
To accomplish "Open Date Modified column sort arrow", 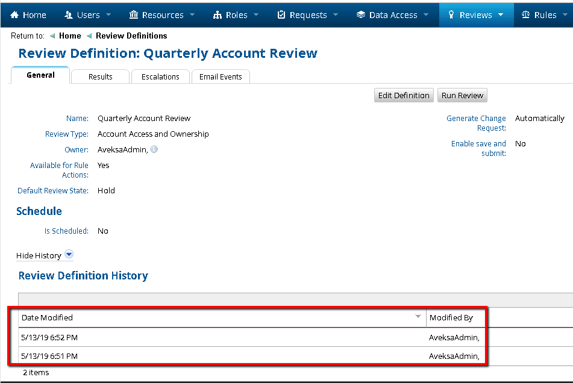I will (418, 317).
